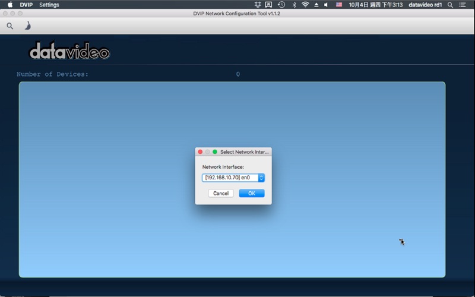Open the volume control icon
475x297 pixels.
326,5
